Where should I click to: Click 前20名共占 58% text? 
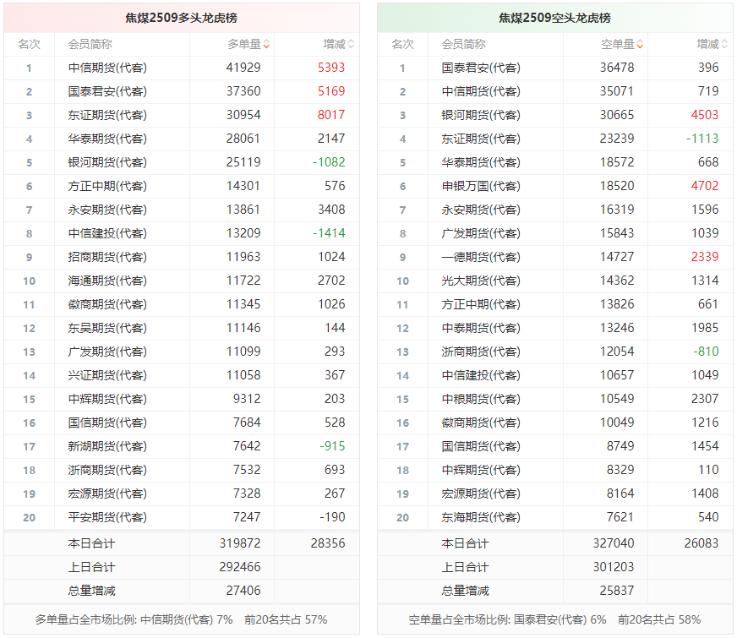[x=659, y=619]
